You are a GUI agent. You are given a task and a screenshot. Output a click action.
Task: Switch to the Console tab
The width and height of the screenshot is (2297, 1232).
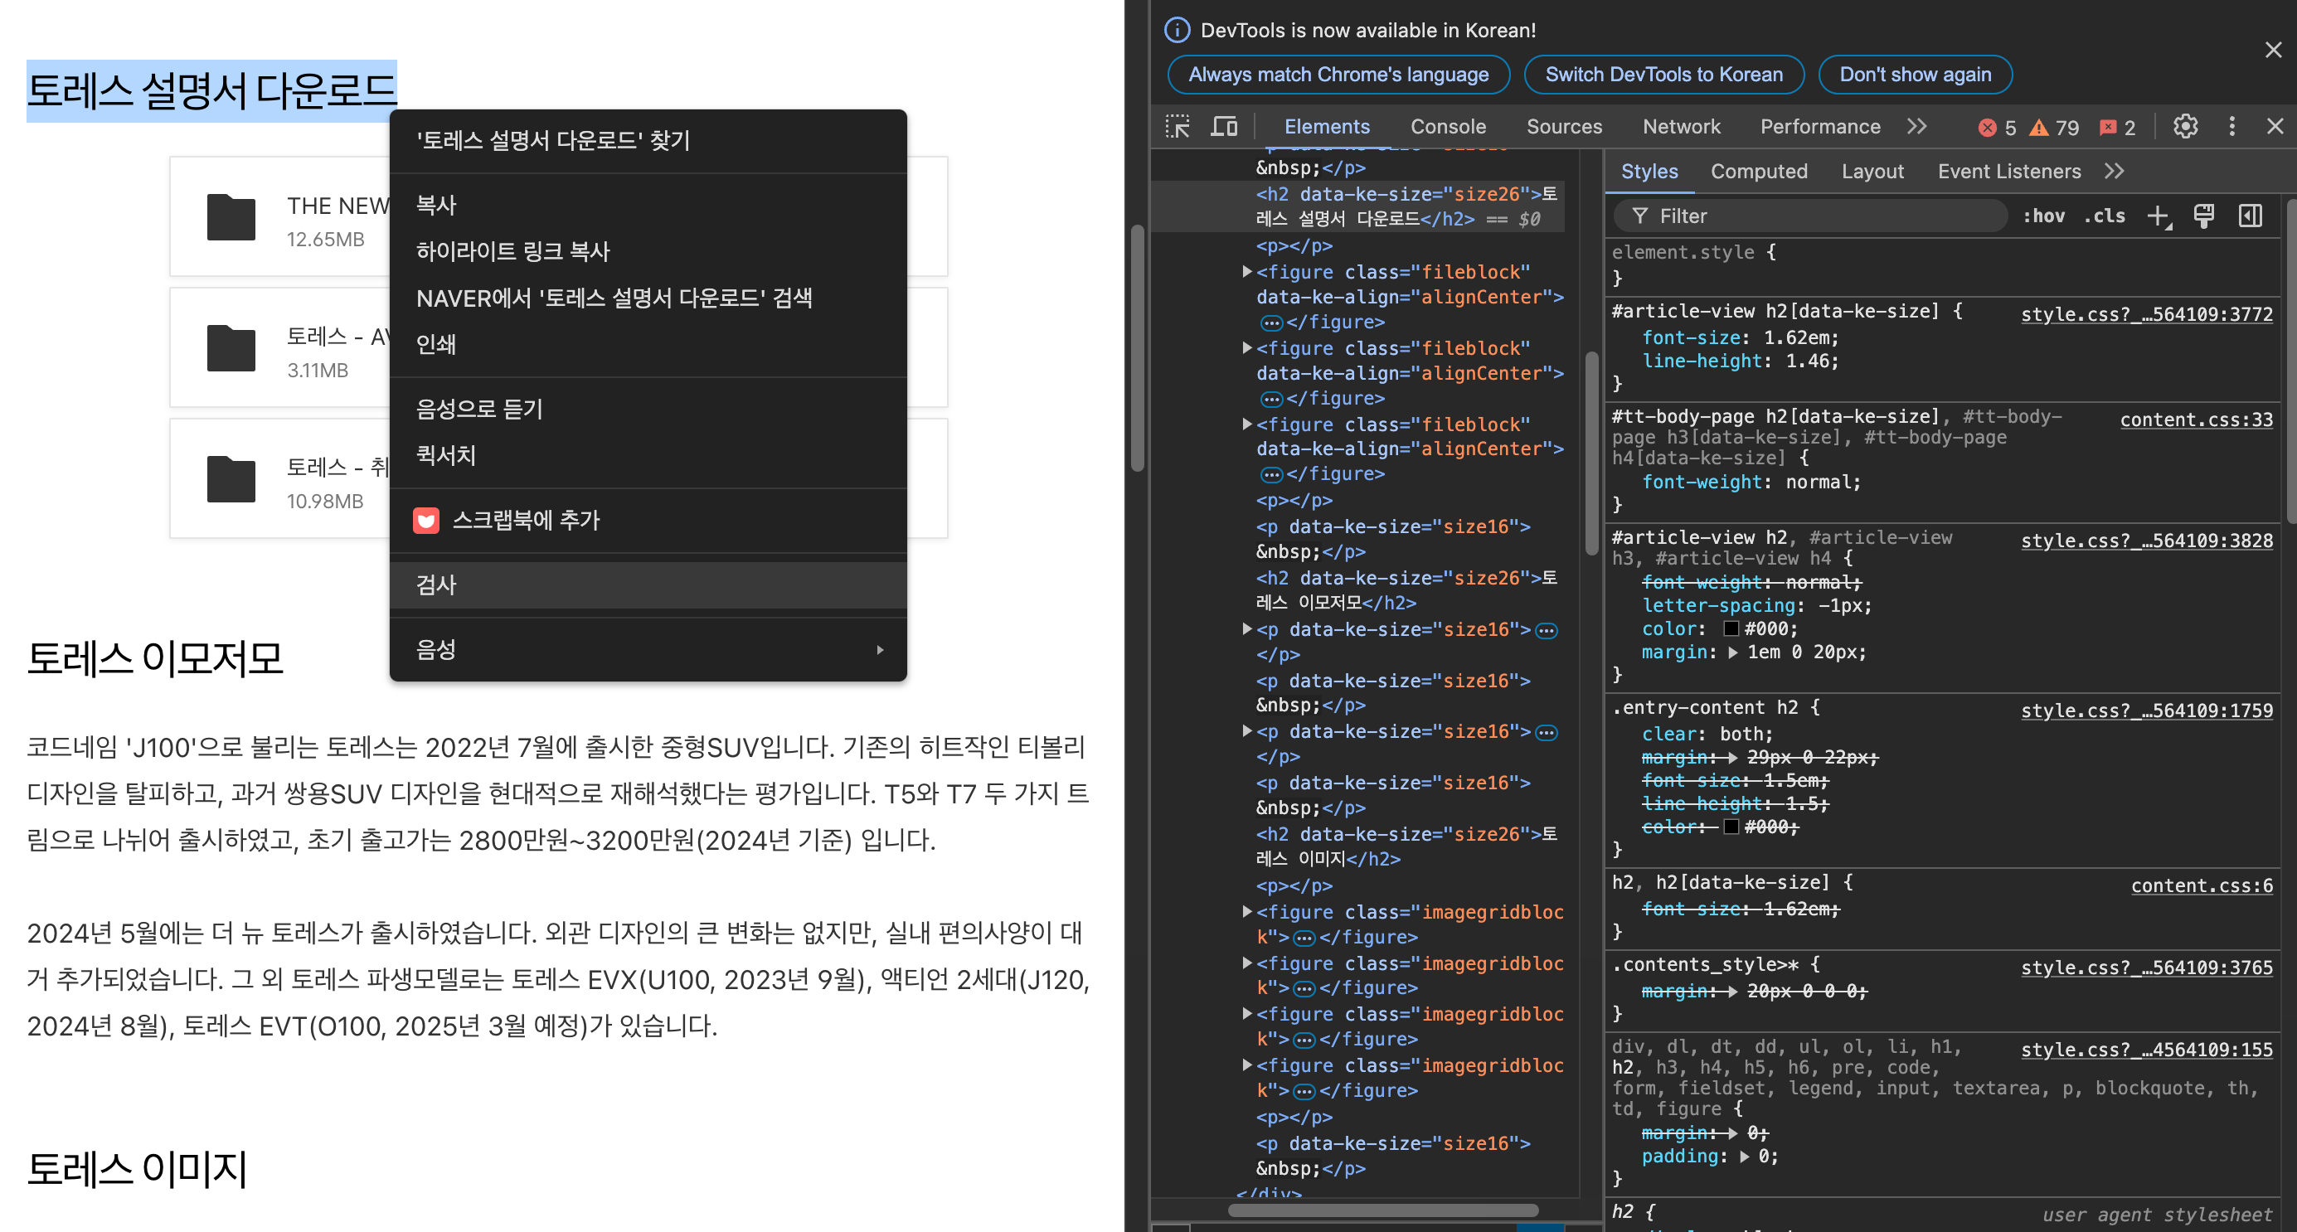tap(1447, 127)
